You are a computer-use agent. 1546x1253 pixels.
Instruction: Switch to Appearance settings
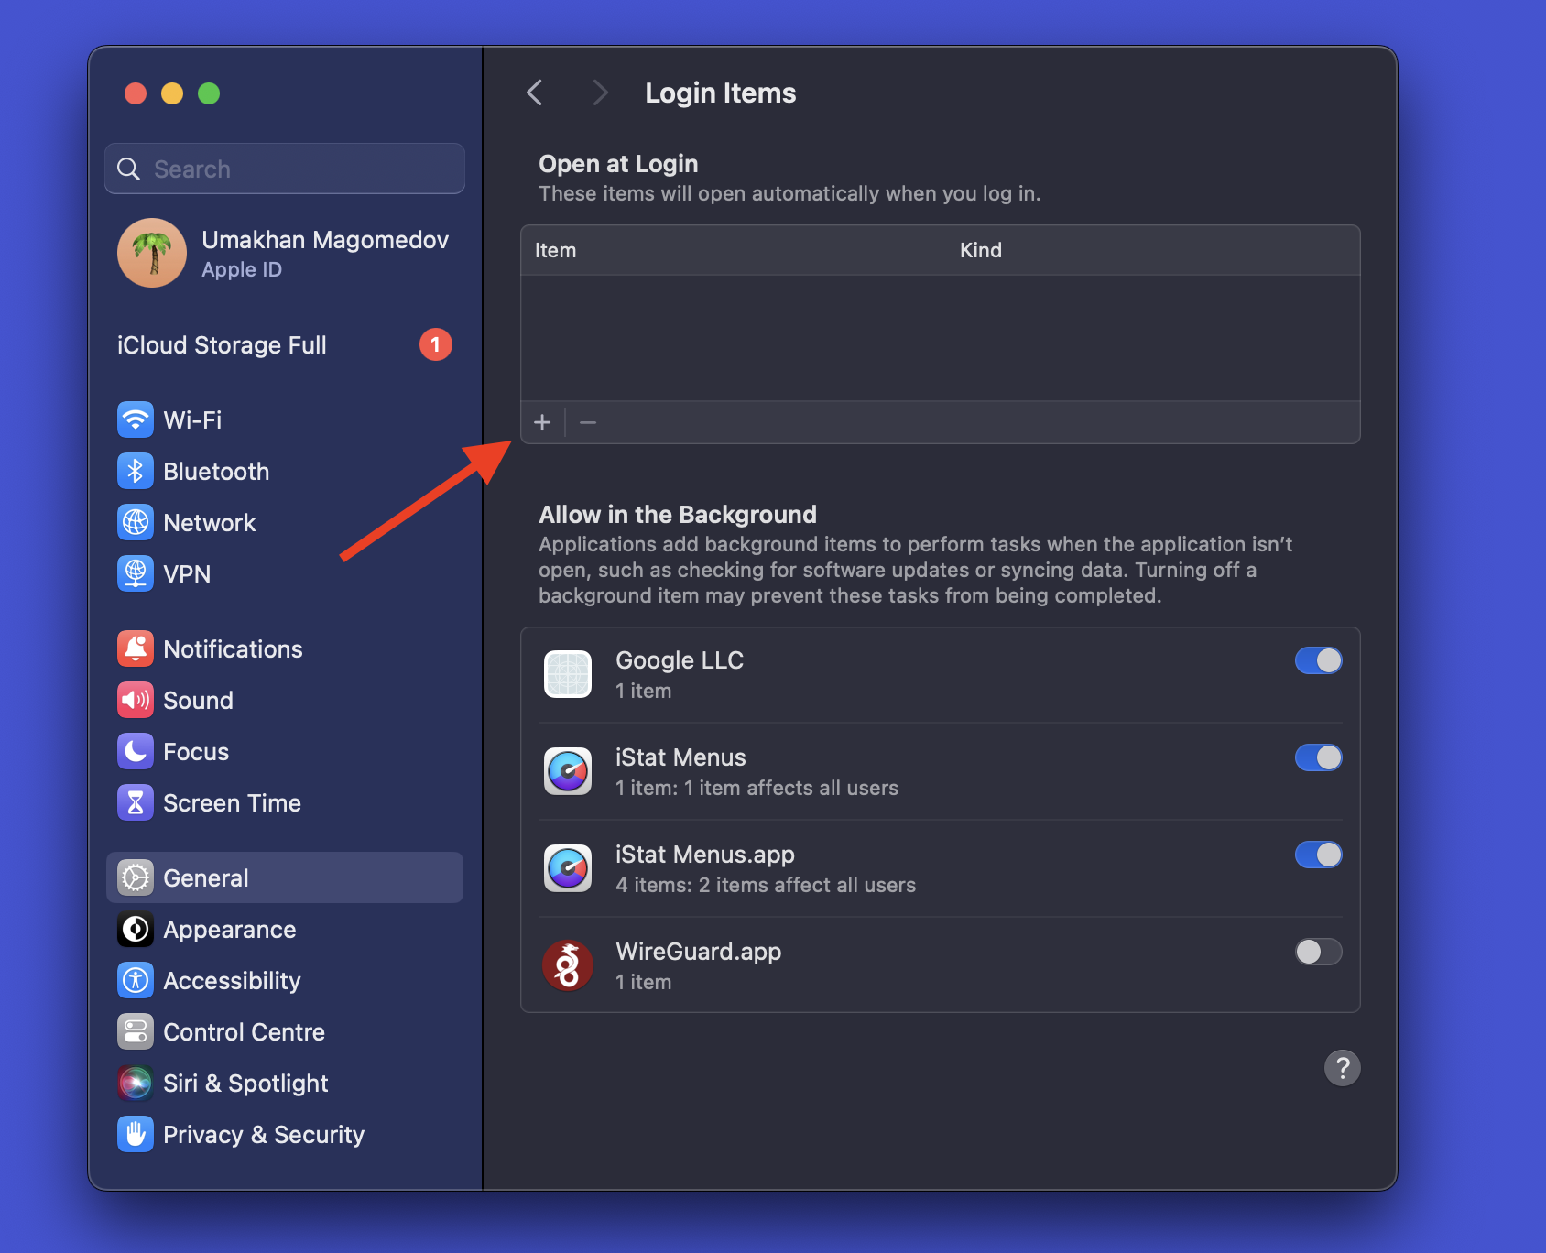(229, 930)
